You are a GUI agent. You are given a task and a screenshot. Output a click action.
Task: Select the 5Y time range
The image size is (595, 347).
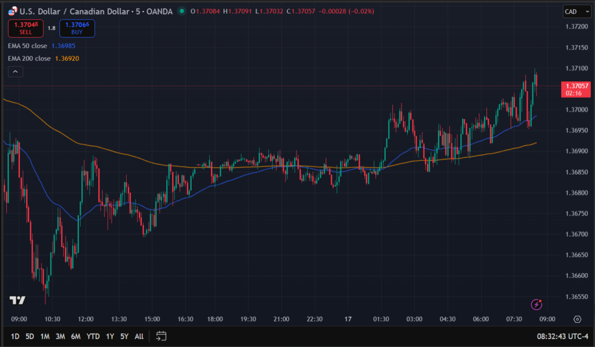click(124, 337)
